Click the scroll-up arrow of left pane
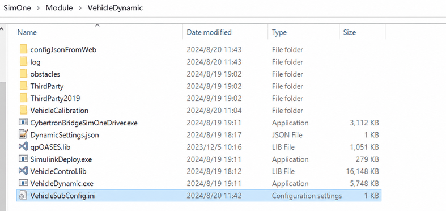The image size is (446, 211). (x=2, y=29)
